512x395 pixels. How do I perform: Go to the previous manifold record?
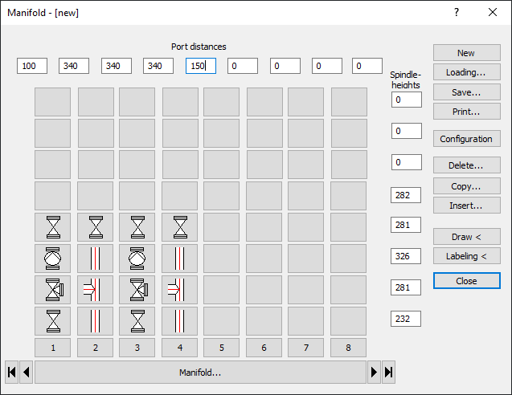pos(26,373)
